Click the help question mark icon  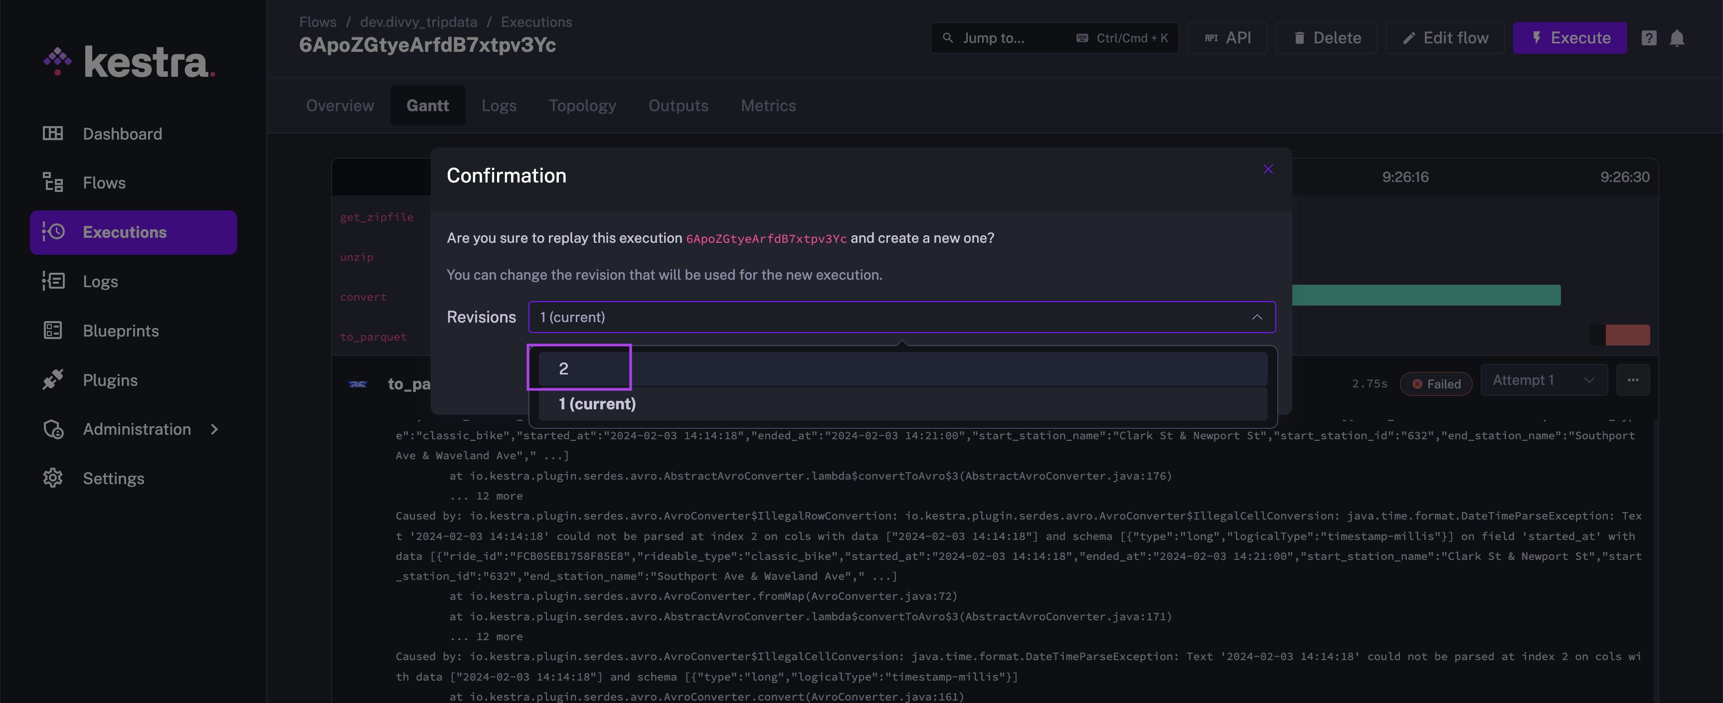pos(1649,38)
